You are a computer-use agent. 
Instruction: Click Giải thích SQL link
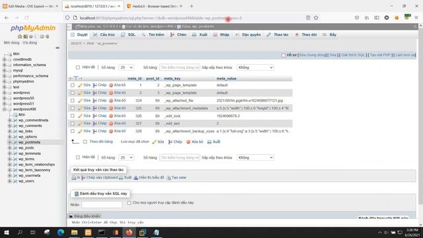(x=353, y=55)
